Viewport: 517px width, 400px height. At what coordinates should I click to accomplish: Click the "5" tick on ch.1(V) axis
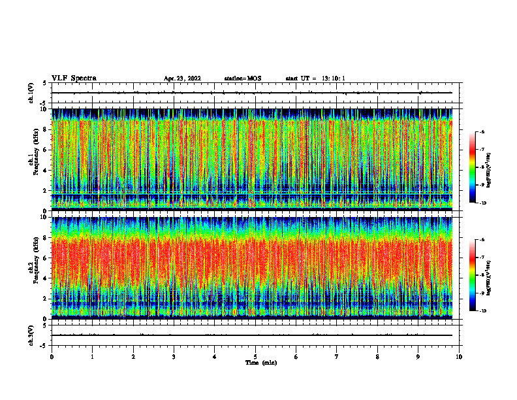click(44, 83)
